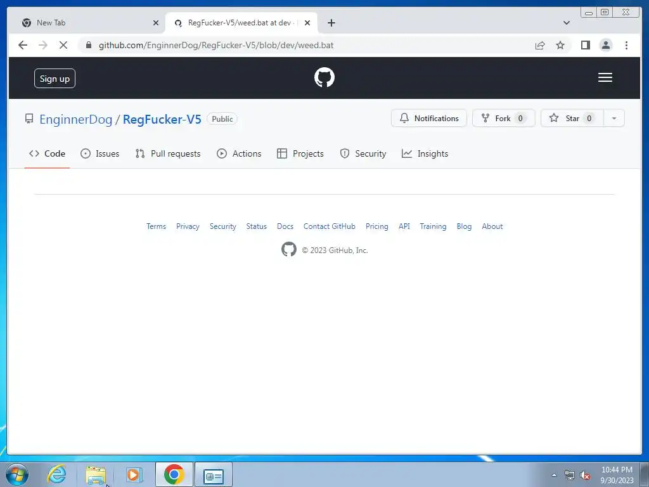Open the Security tab
The image size is (649, 487).
(x=363, y=153)
